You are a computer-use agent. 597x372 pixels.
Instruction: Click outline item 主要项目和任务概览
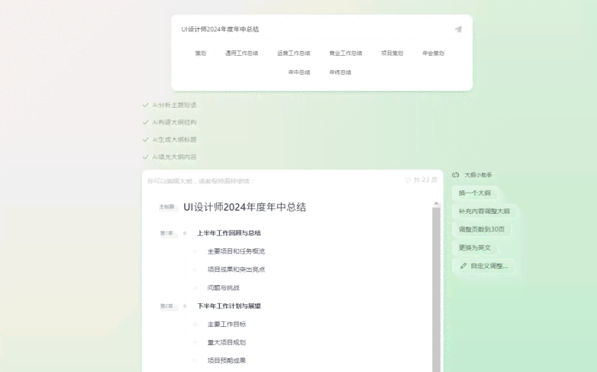tap(236, 251)
